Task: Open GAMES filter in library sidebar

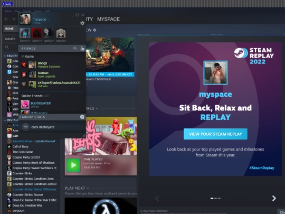Action: click(10, 39)
